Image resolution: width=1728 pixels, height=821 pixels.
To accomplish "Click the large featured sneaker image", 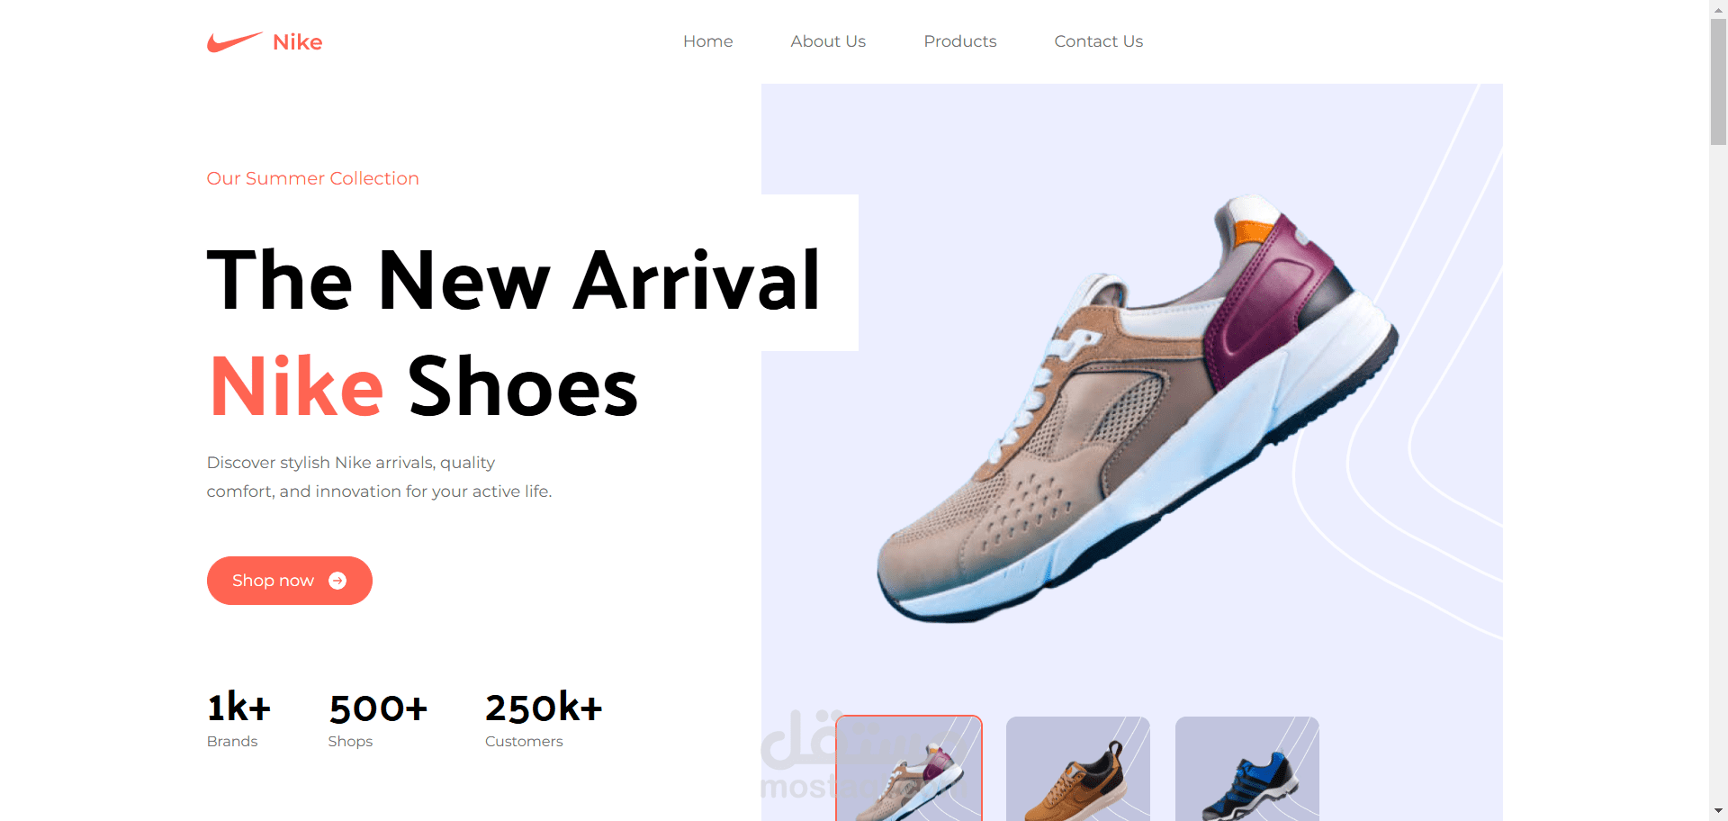I will [1136, 407].
